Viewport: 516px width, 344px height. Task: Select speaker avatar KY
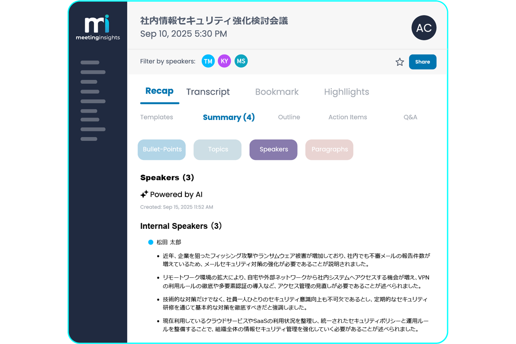224,61
